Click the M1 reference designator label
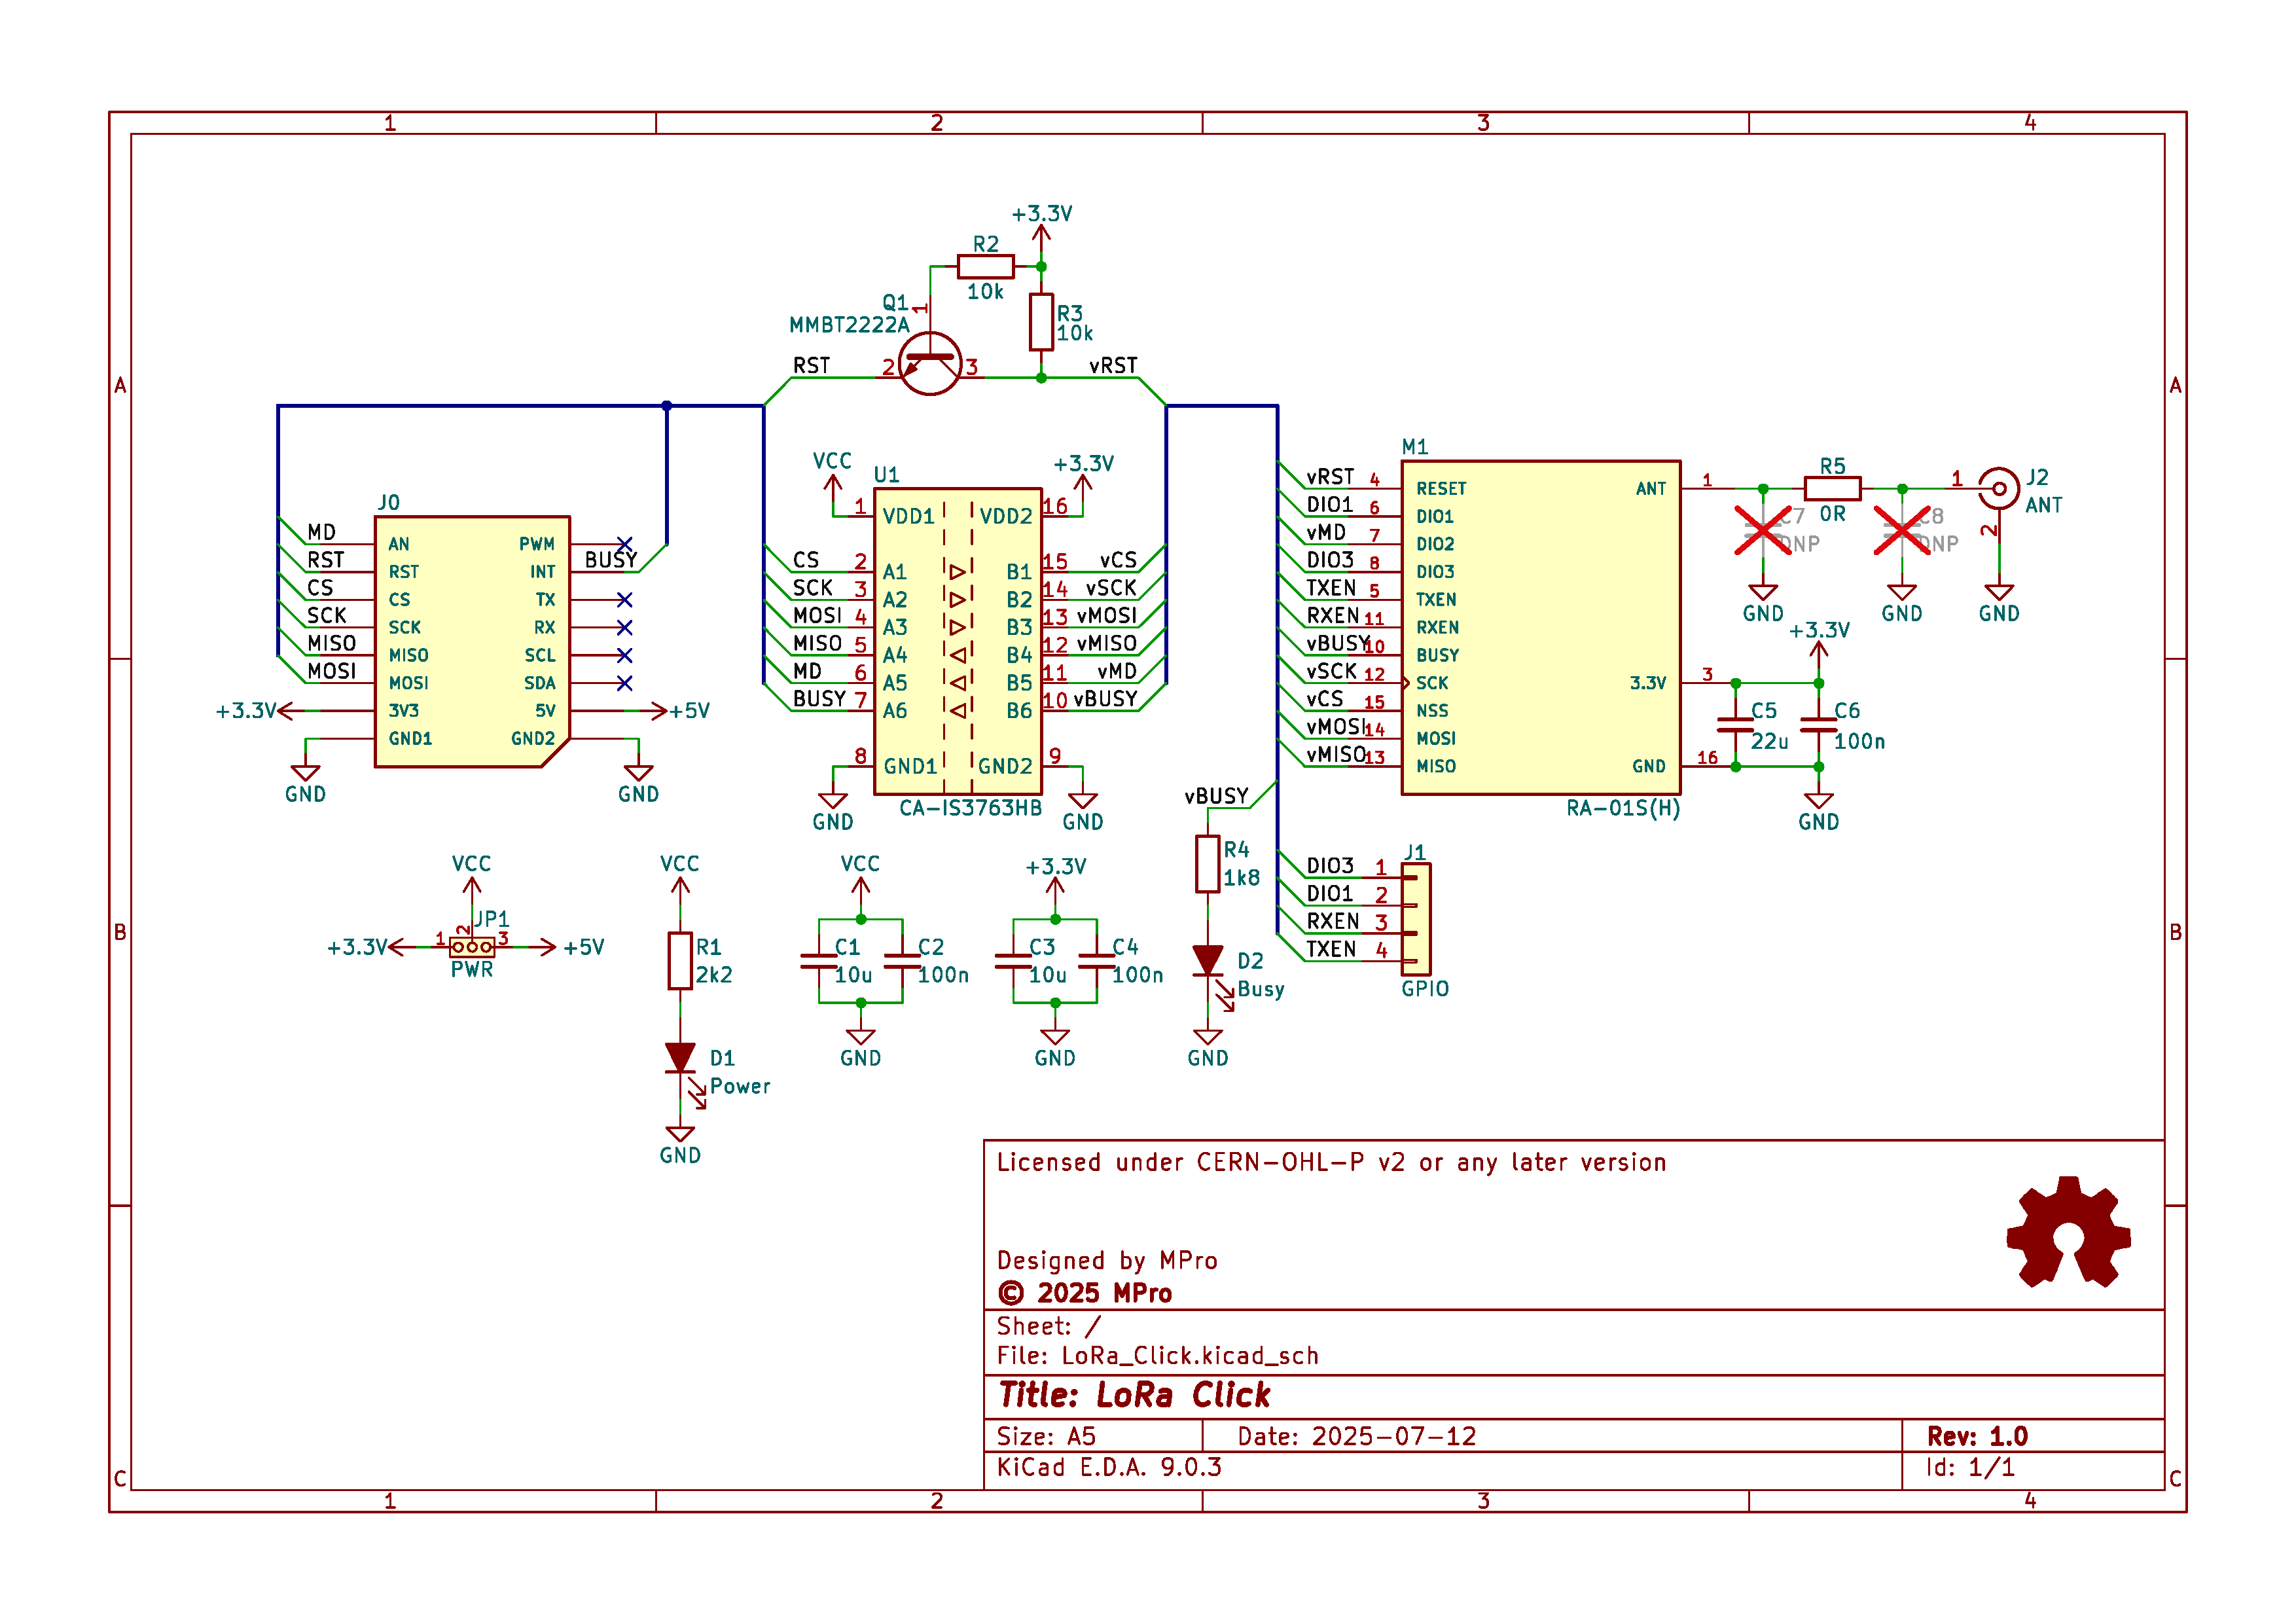Viewport: 2296px width, 1624px height. (x=1414, y=447)
